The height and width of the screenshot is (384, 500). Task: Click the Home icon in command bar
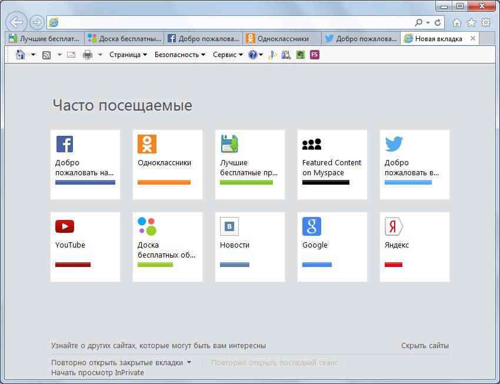pyautogui.click(x=21, y=55)
